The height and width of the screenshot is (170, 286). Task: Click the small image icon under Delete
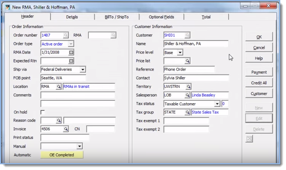[249, 139]
